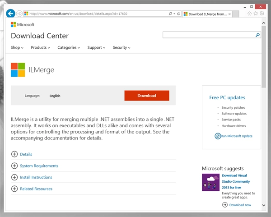The image size is (271, 217).
Task: Expand the Install Instructions section
Action: pos(36,177)
